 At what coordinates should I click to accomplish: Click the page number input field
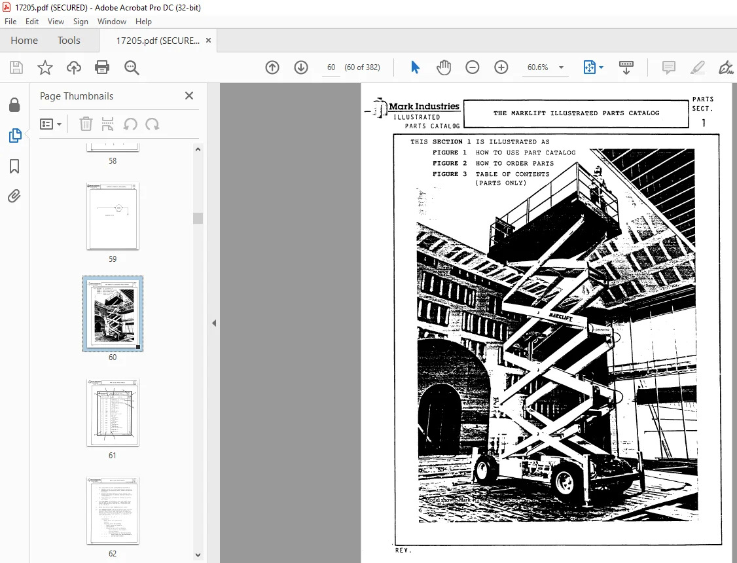coord(331,67)
